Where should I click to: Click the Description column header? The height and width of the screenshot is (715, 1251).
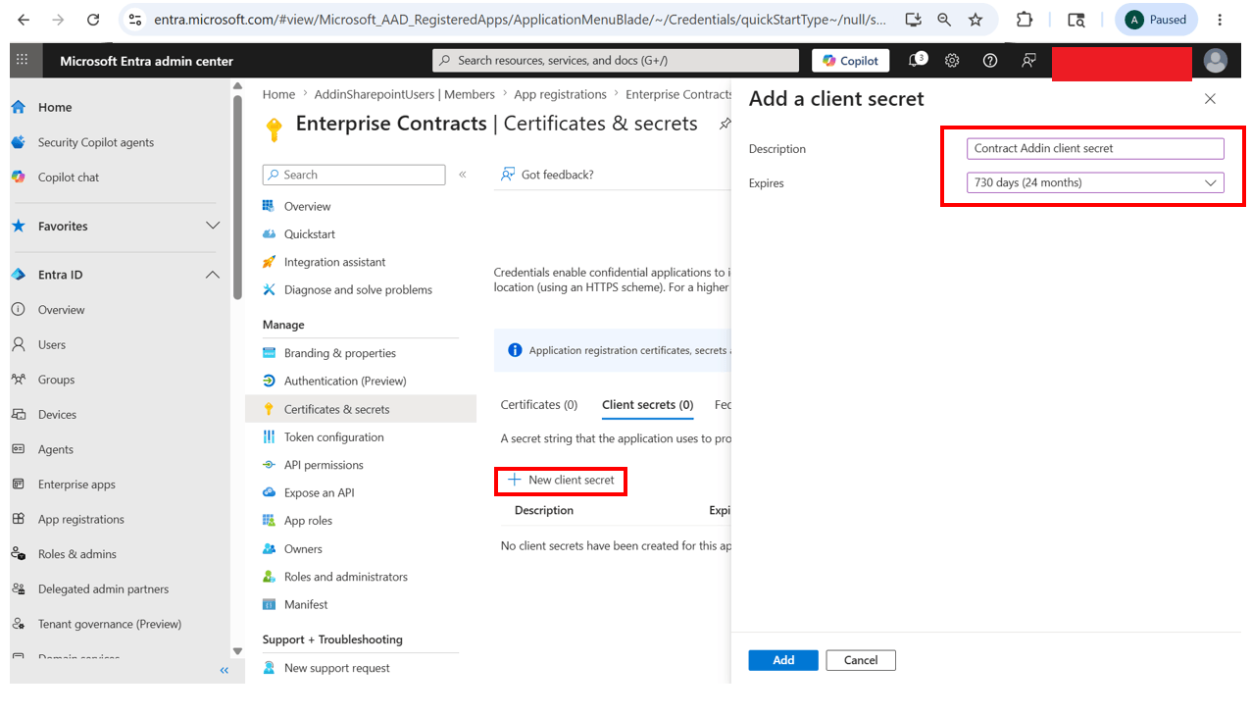click(544, 510)
